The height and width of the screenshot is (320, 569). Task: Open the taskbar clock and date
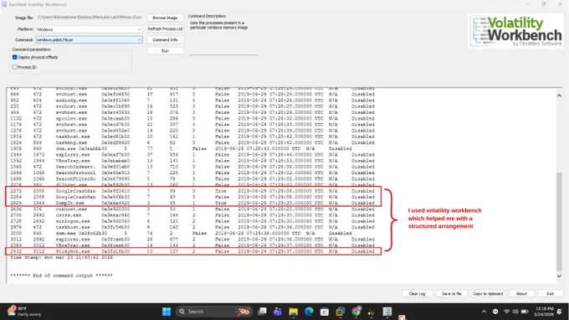[544, 312]
